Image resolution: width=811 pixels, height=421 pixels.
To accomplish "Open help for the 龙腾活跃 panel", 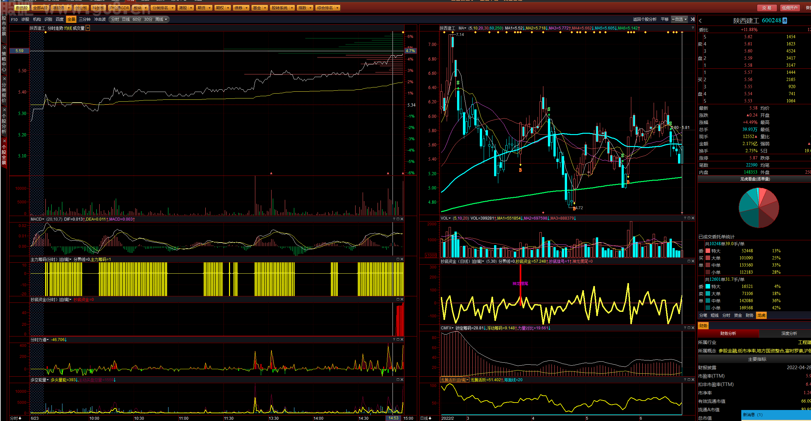I will 685,380.
